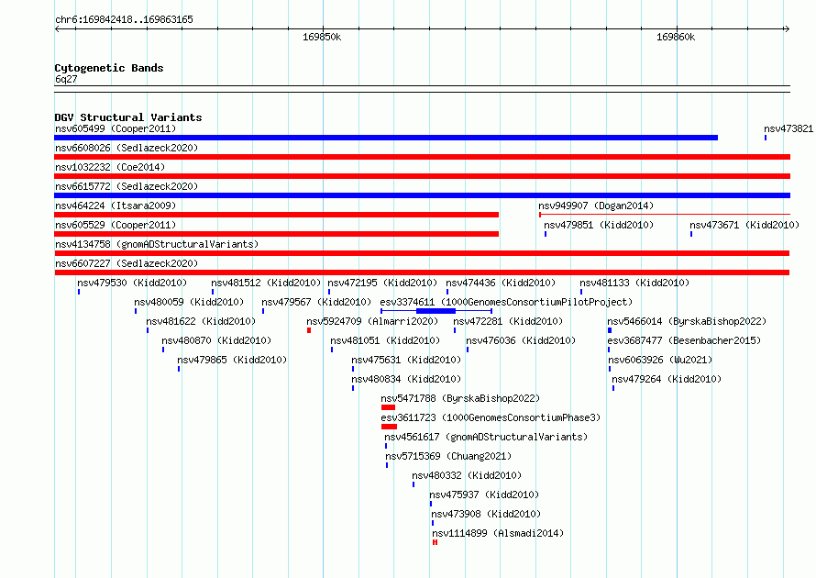Click nsv473671 (Kidd2010) label
The height and width of the screenshot is (578, 816).
click(744, 225)
